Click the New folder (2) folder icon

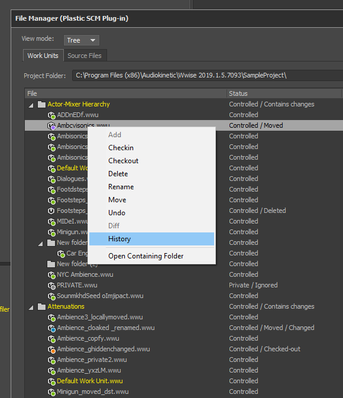pos(51,264)
